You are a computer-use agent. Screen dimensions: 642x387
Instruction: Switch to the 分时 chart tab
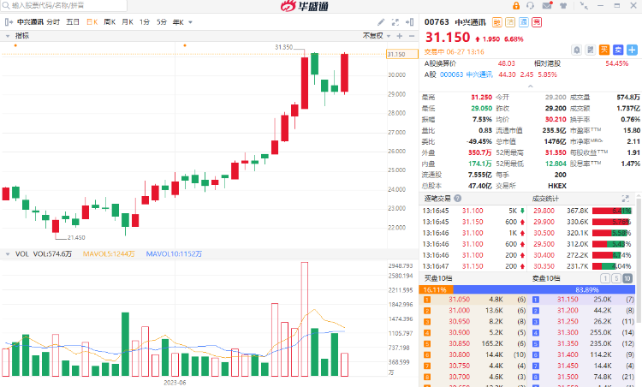click(x=53, y=21)
